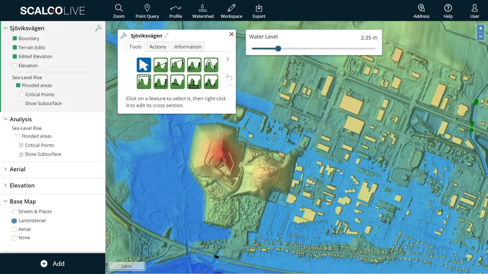Close the Sjöviksvägen tools dialog
The height and width of the screenshot is (274, 488).
(231, 34)
